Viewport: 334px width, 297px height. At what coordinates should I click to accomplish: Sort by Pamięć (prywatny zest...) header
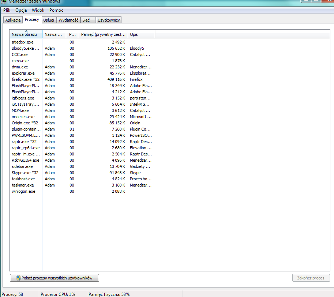coord(103,34)
